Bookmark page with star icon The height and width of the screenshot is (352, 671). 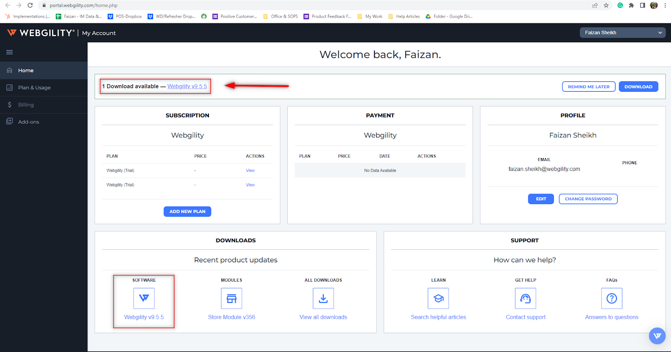coord(606,5)
